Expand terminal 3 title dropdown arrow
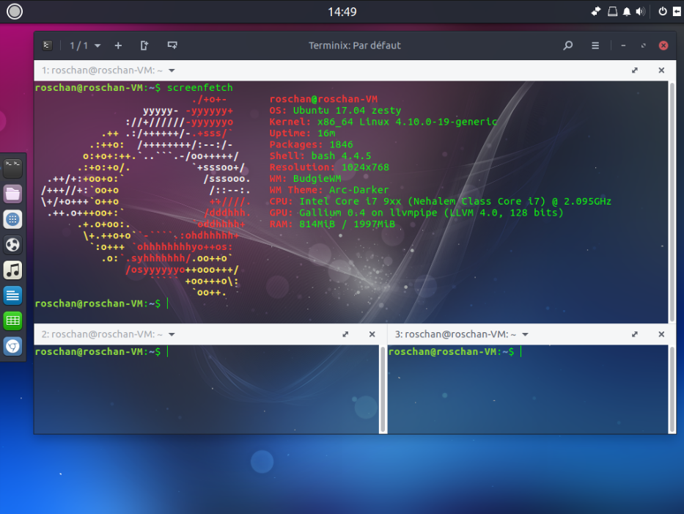The image size is (684, 514). point(525,334)
